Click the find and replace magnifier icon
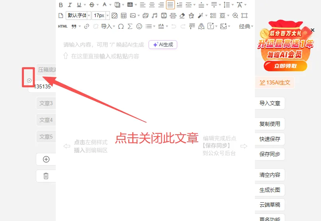321x221 pixels. [235, 16]
